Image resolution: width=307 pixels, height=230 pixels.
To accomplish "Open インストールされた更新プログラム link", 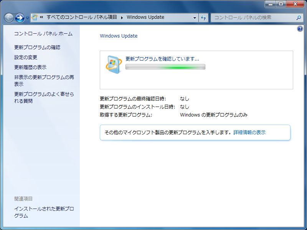I will point(44,212).
